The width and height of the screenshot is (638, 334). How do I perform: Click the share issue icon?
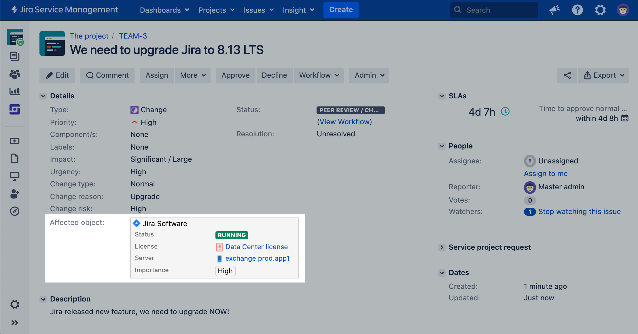(x=567, y=75)
